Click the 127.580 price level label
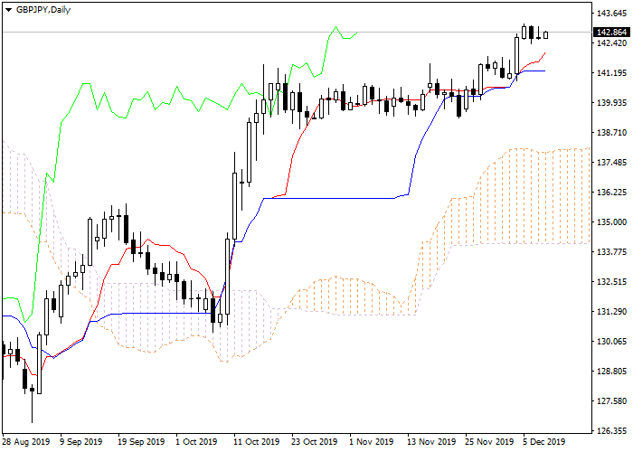The image size is (633, 452). [611, 401]
